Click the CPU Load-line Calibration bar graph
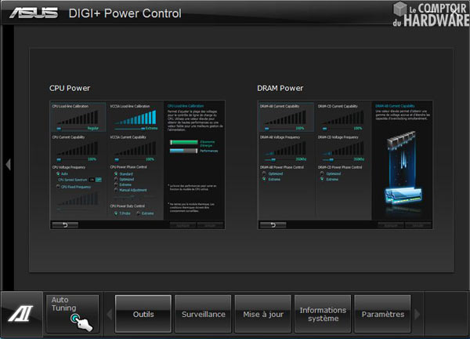This screenshot has width=470, height=339. pos(76,118)
